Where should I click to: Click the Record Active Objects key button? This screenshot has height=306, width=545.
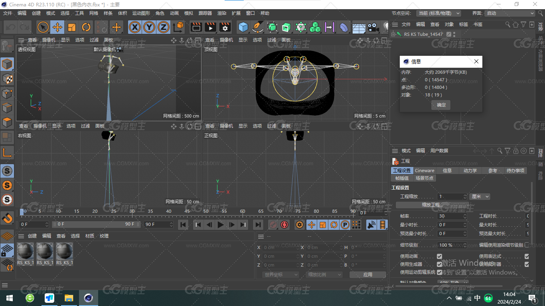pos(273,225)
